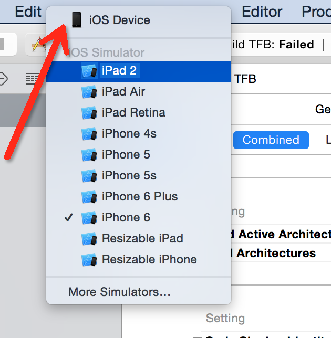The width and height of the screenshot is (331, 338).
Task: Choose the iPad 2 simulator
Action: 139,71
